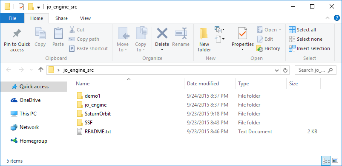The width and height of the screenshot is (342, 166).
Task: Click the Invert selection icon
Action: [292, 48]
